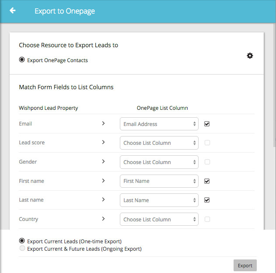Uncheck the Email row checkbox

click(x=207, y=124)
